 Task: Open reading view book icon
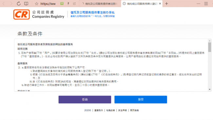tap(26, 4)
